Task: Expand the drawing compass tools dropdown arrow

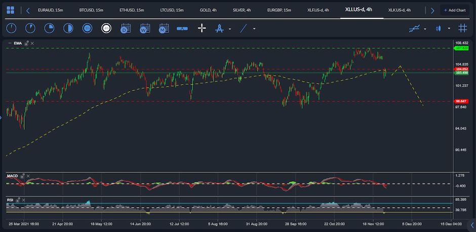Action: (230, 29)
